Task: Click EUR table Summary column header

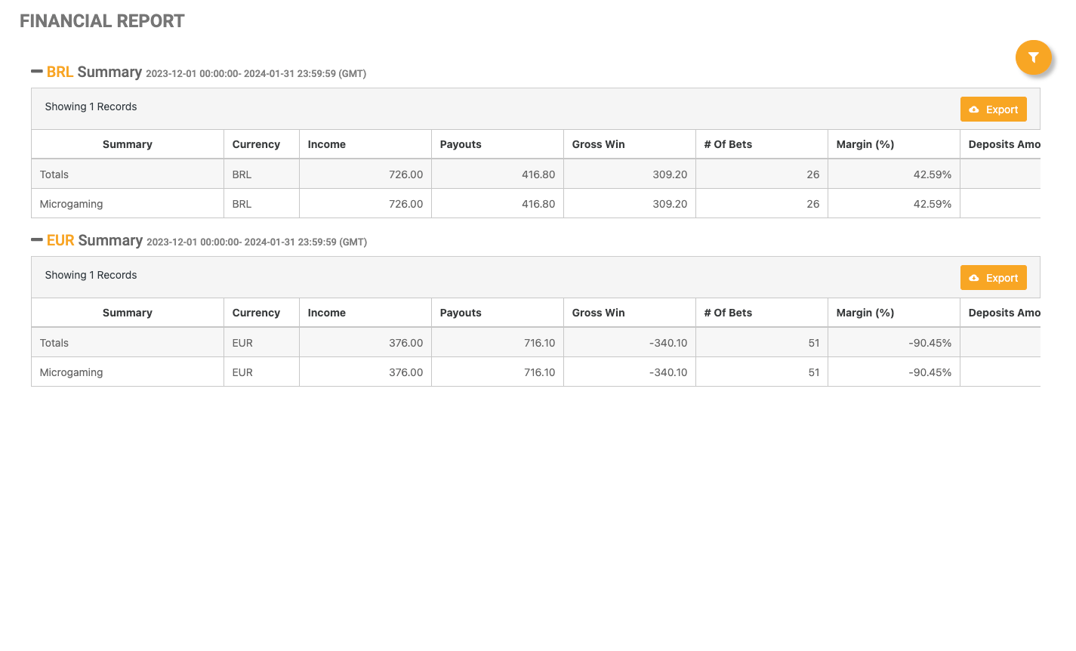Action: [x=127, y=313]
